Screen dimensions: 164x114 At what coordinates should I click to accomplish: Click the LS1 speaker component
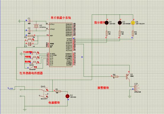pyautogui.click(x=136, y=88)
